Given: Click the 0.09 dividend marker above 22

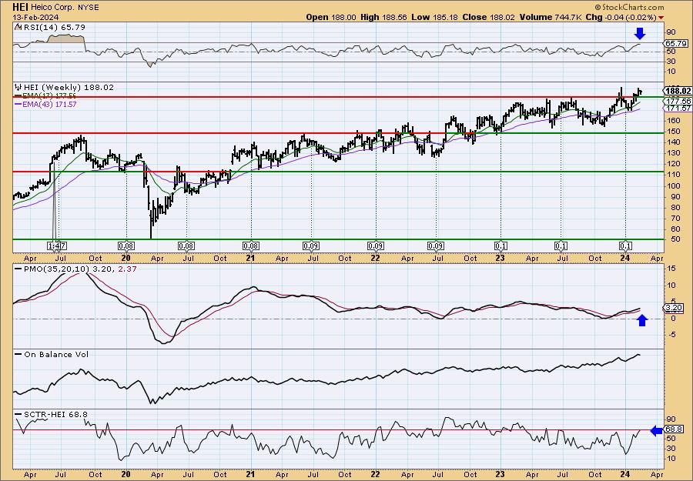Looking at the screenshot, I should [376, 246].
